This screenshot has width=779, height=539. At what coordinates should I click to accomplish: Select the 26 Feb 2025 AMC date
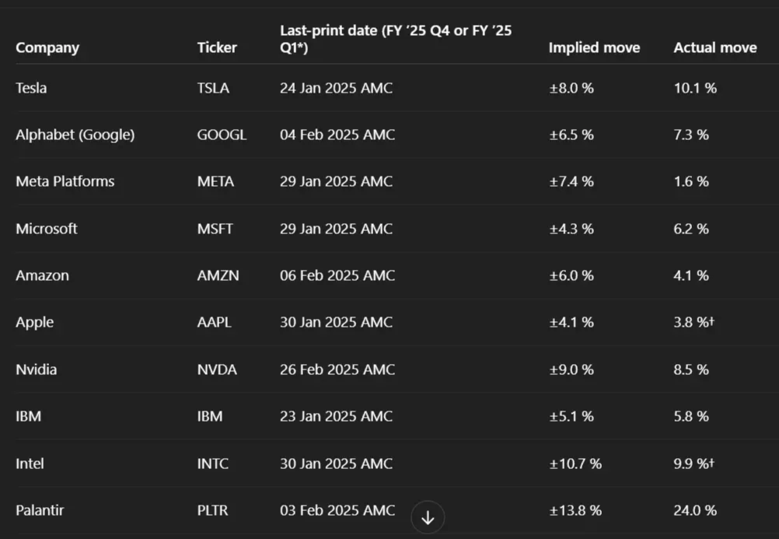click(x=337, y=369)
